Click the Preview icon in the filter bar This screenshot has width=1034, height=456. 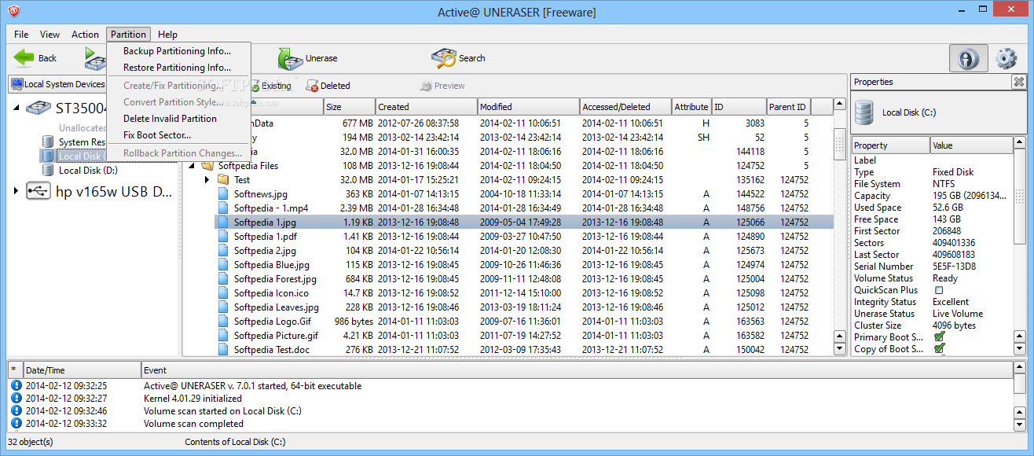(426, 86)
